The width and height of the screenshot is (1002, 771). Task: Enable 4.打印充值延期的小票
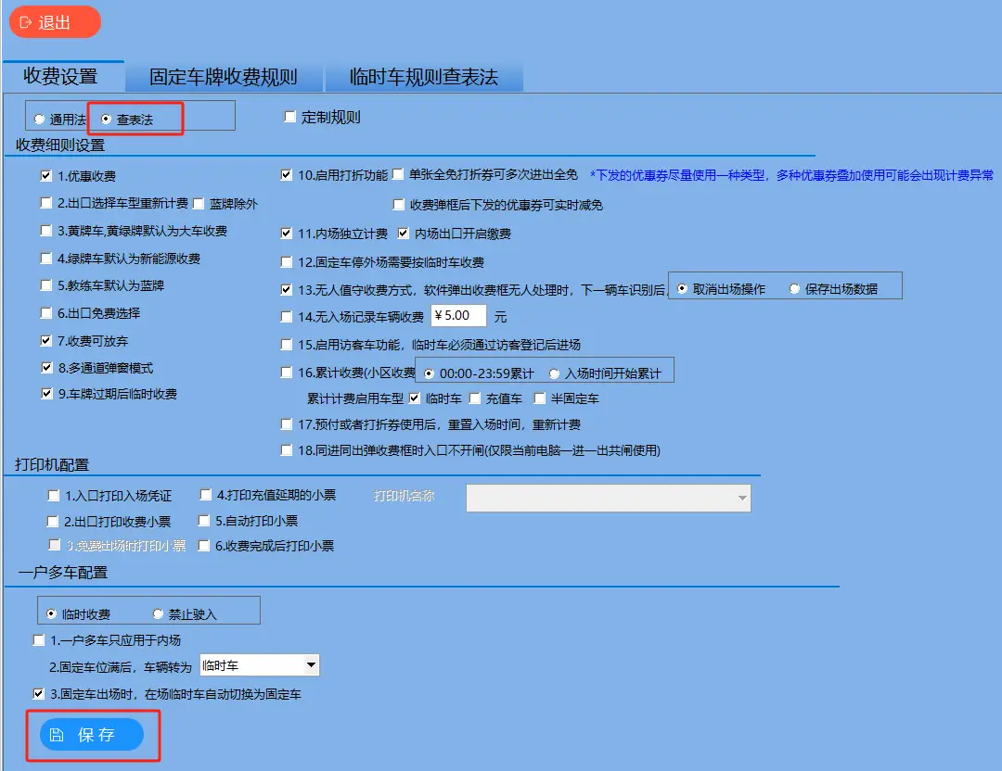click(x=204, y=496)
